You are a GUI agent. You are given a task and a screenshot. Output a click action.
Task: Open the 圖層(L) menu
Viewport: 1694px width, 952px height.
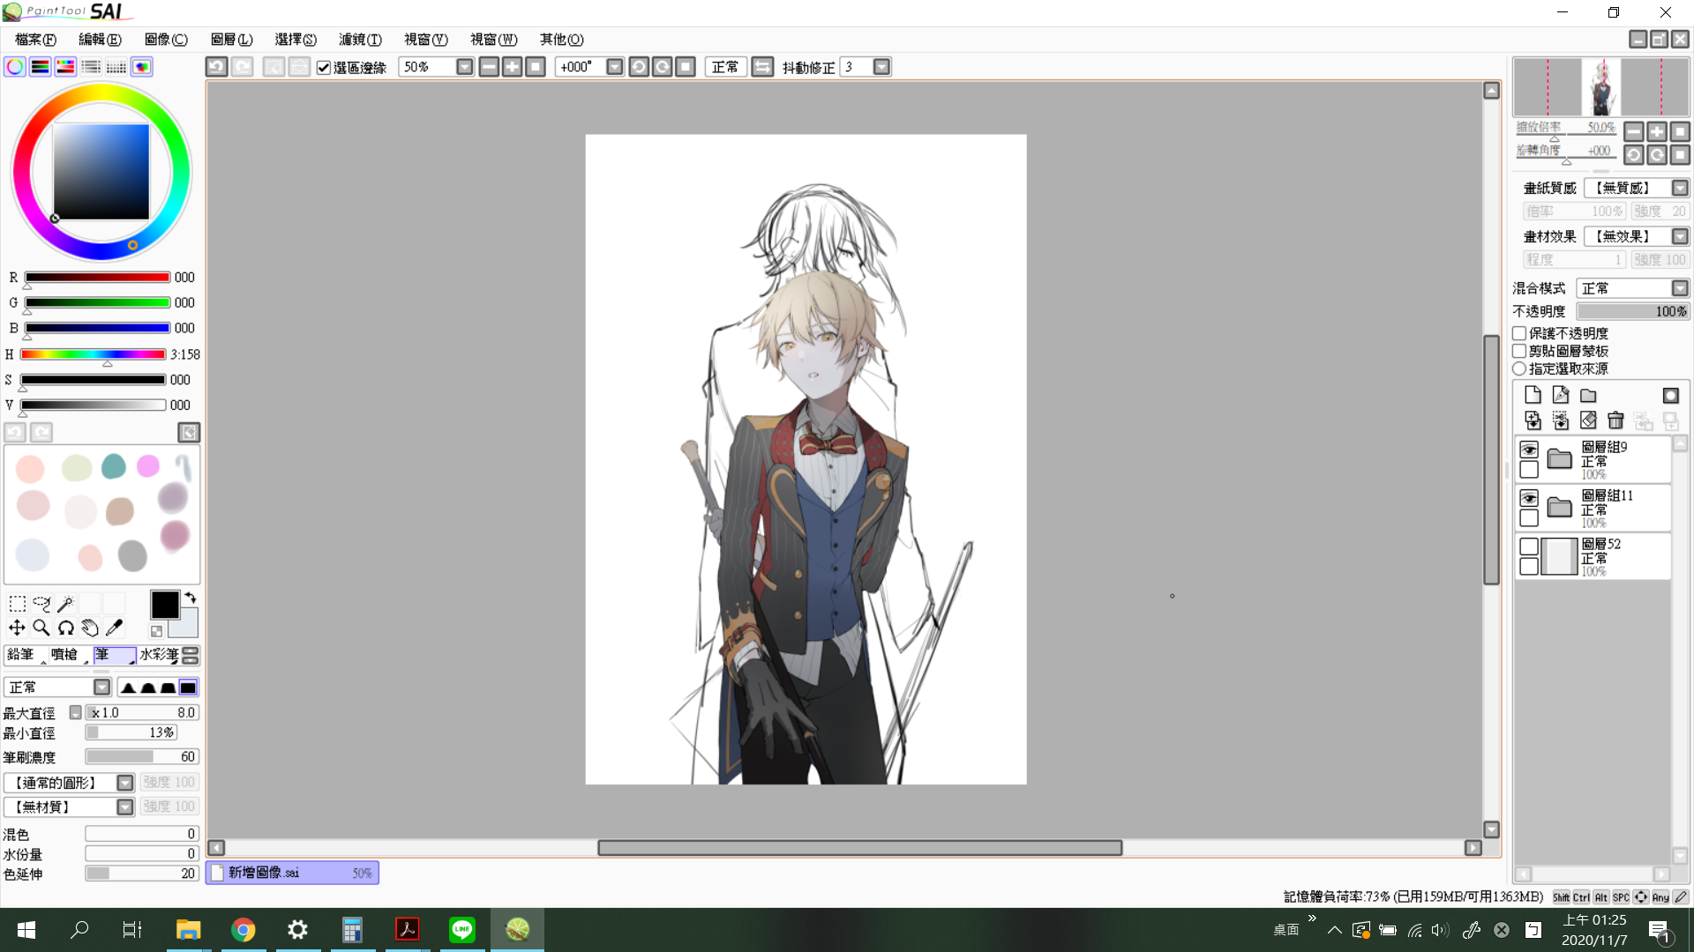pos(231,40)
